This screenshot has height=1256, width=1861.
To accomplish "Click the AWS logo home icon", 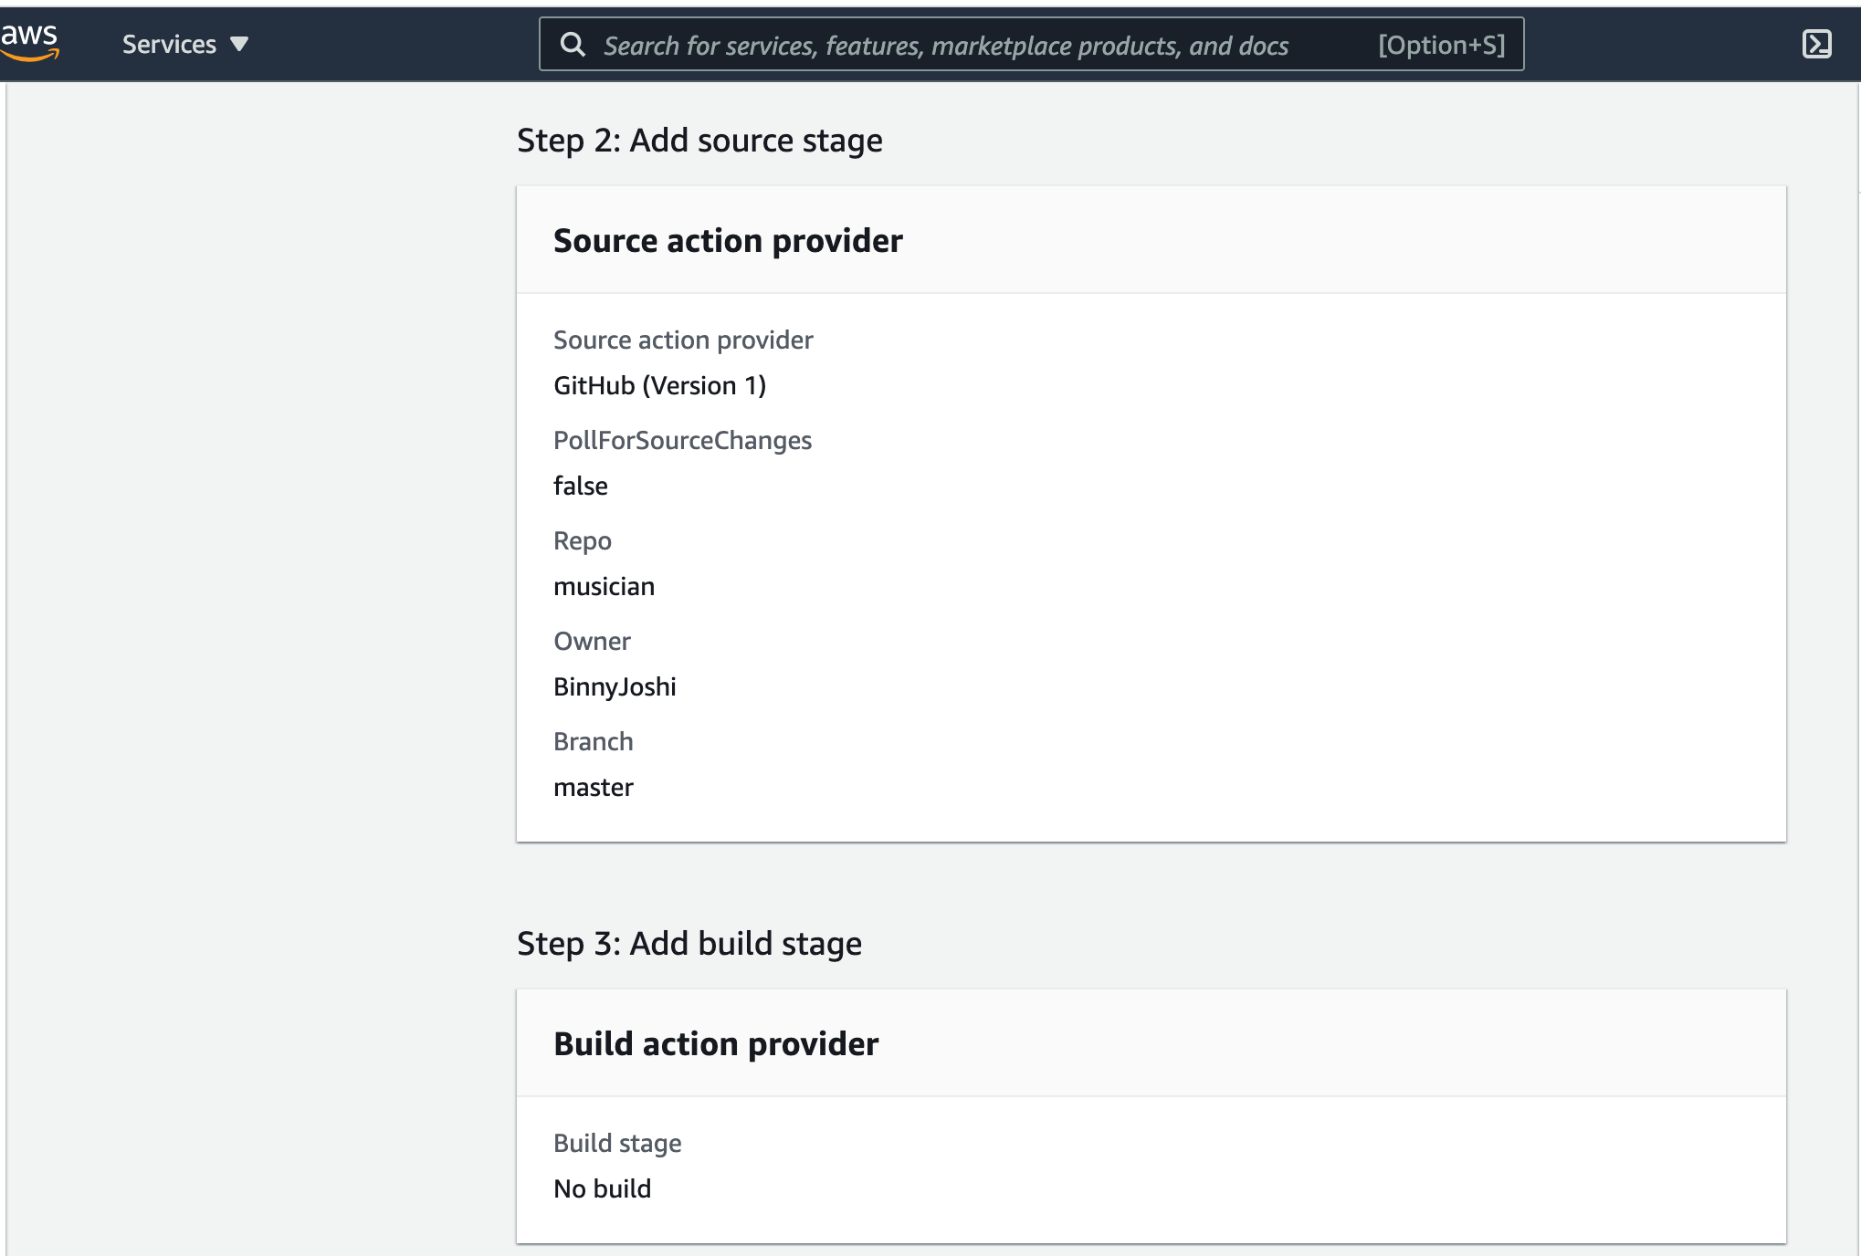I will [29, 42].
